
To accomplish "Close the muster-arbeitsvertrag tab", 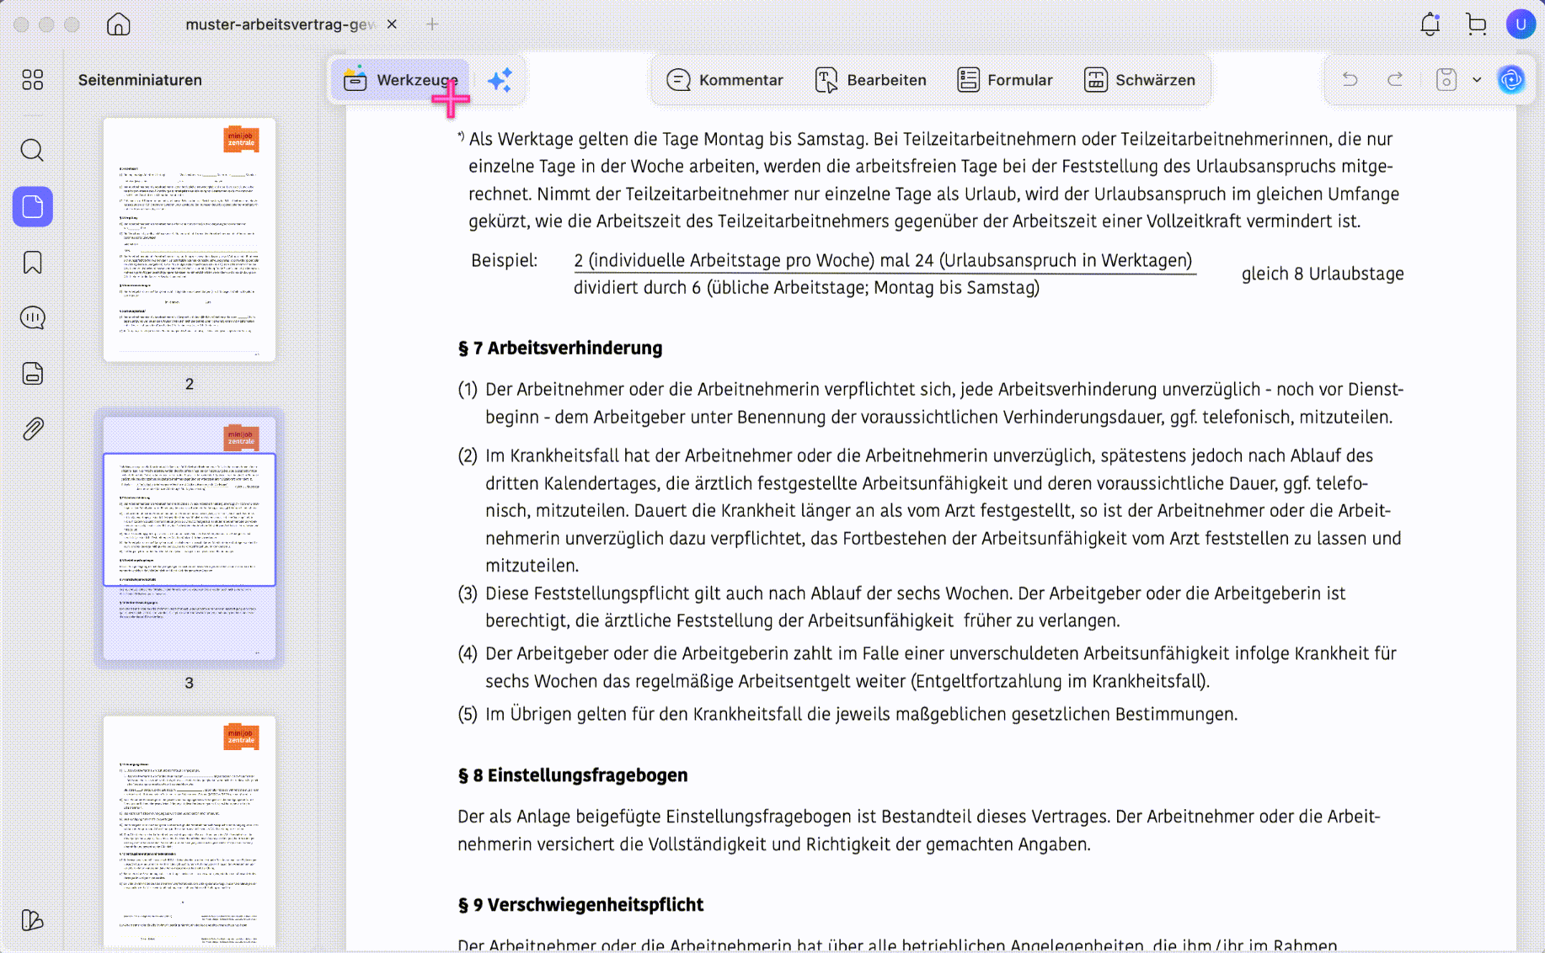I will (392, 24).
